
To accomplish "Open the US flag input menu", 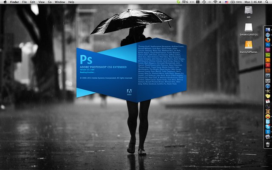I will (x=227, y=2).
